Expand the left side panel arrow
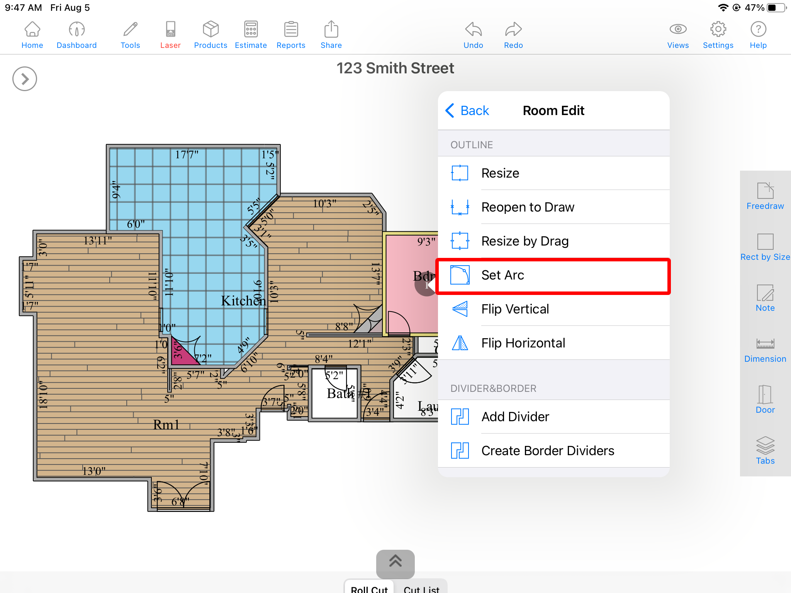The image size is (791, 593). pos(25,79)
